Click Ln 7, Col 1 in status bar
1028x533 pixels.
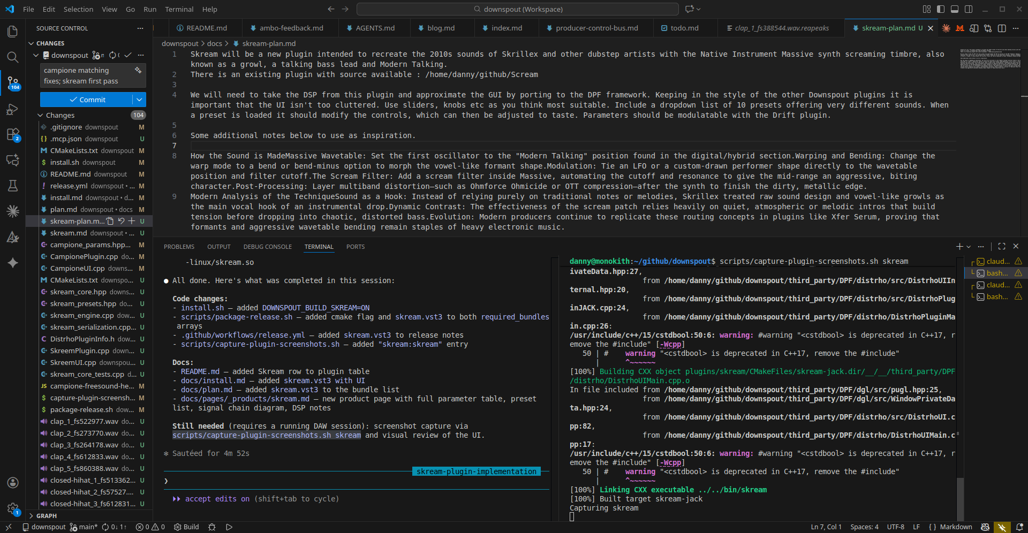[826, 527]
